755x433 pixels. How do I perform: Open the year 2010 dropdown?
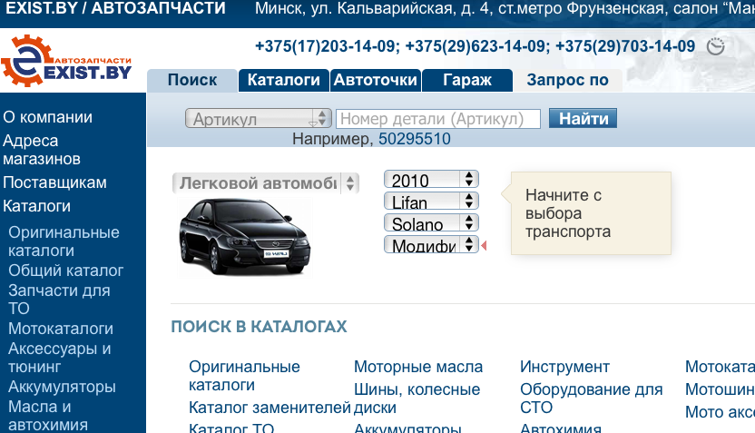coord(431,180)
